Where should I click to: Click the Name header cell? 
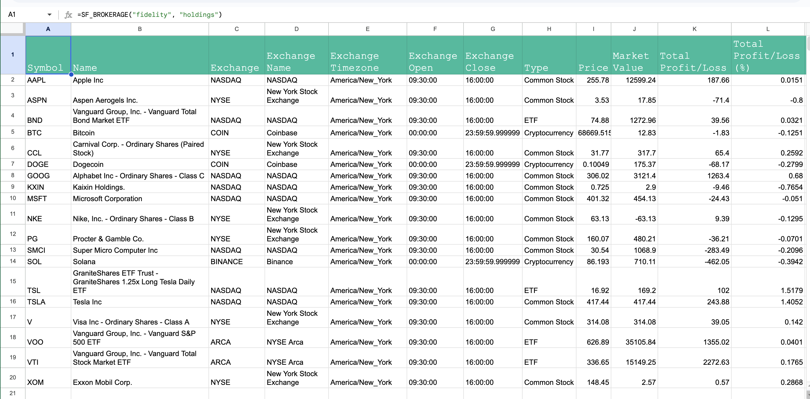[x=140, y=55]
